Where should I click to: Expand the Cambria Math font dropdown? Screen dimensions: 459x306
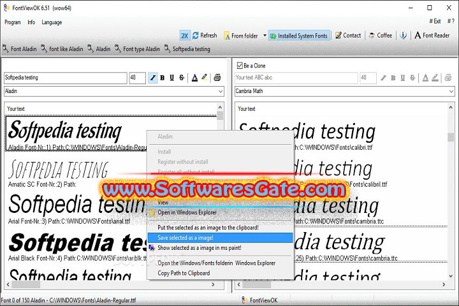point(451,91)
